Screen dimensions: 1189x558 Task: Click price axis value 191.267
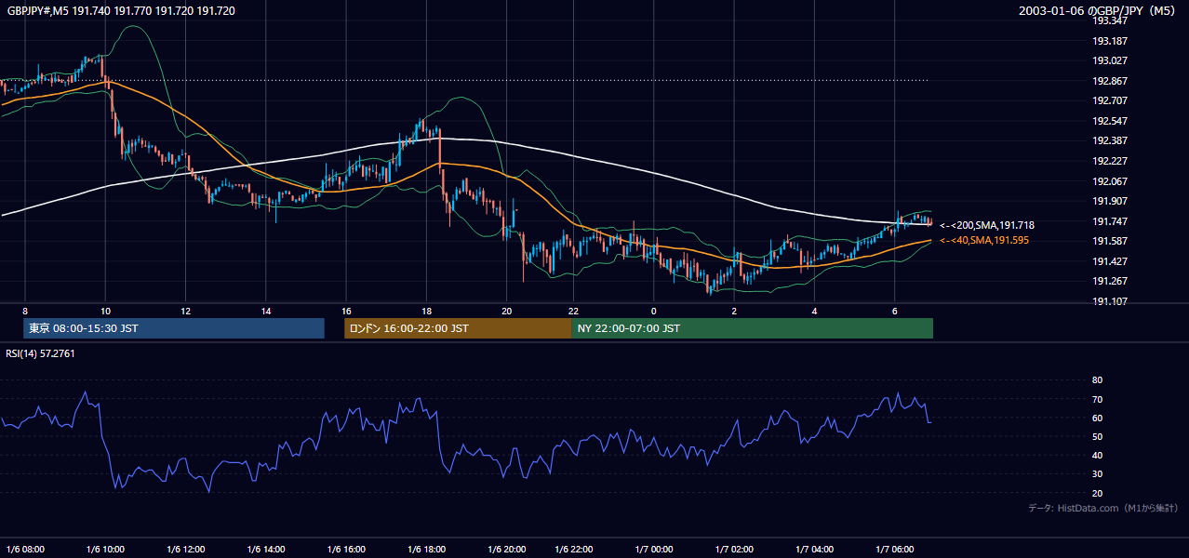click(1110, 281)
